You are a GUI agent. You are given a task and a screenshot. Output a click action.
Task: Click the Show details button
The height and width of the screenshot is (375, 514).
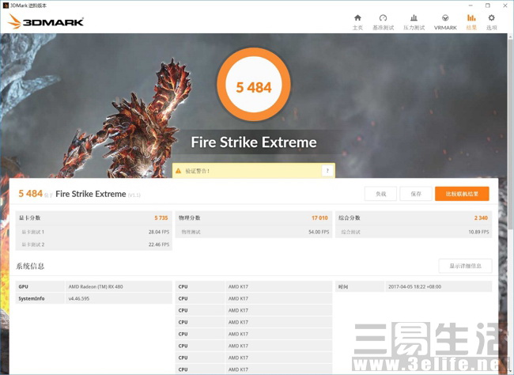click(x=465, y=266)
